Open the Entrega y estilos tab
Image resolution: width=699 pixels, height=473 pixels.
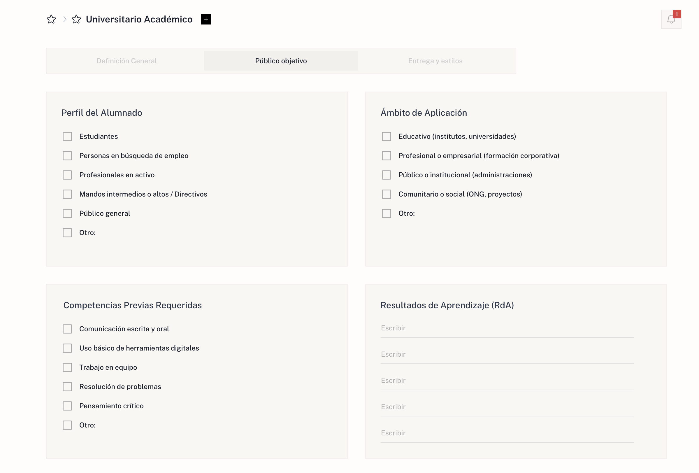point(435,61)
